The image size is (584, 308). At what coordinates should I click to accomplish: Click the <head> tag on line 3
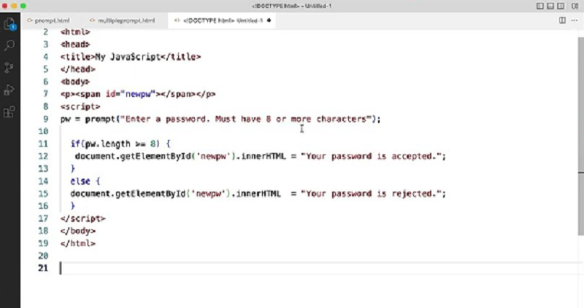pos(75,44)
